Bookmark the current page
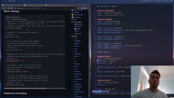The width and height of the screenshot is (174, 98). coord(12,8)
